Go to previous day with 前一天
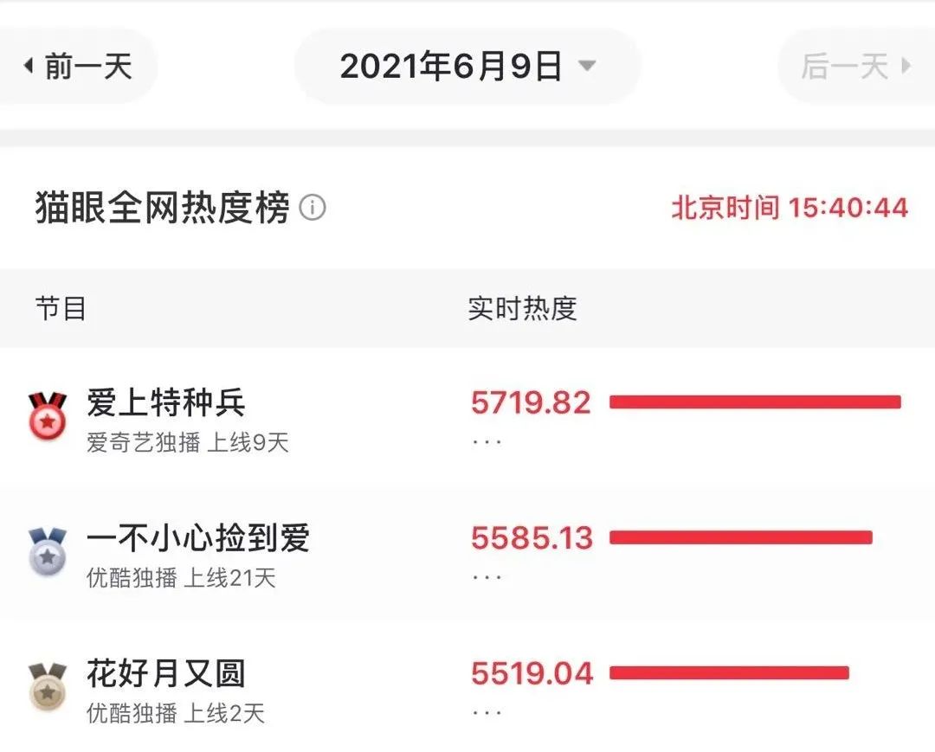This screenshot has height=752, width=935. 78,66
